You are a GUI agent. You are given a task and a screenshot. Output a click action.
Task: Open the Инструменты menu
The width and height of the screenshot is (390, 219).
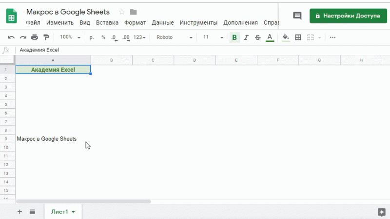point(198,22)
